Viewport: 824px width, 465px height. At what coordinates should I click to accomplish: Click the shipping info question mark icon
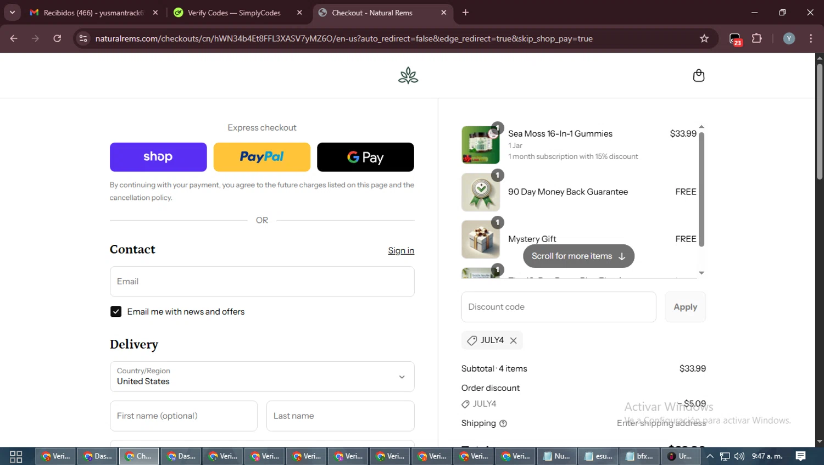tap(503, 423)
